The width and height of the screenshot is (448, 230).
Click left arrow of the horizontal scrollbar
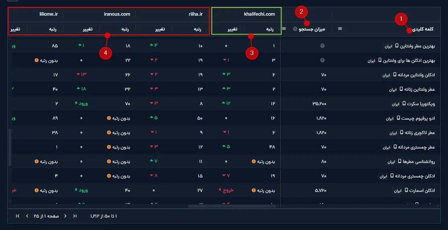pyautogui.click(x=14, y=206)
